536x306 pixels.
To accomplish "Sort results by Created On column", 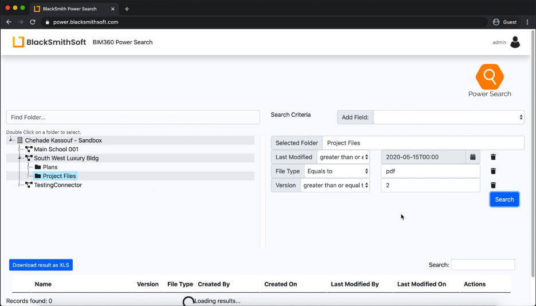I will [281, 284].
